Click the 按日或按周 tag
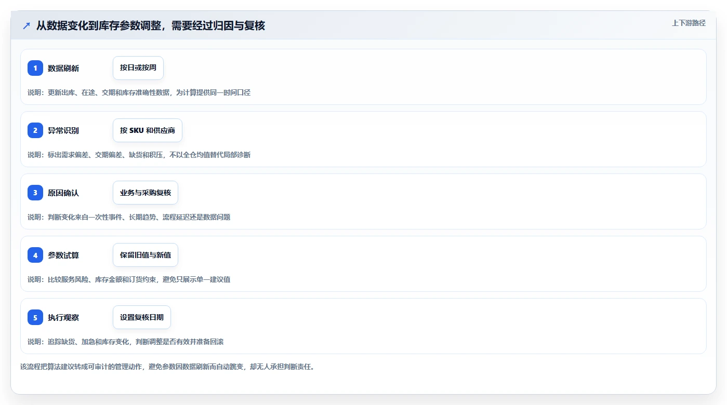 pos(138,68)
